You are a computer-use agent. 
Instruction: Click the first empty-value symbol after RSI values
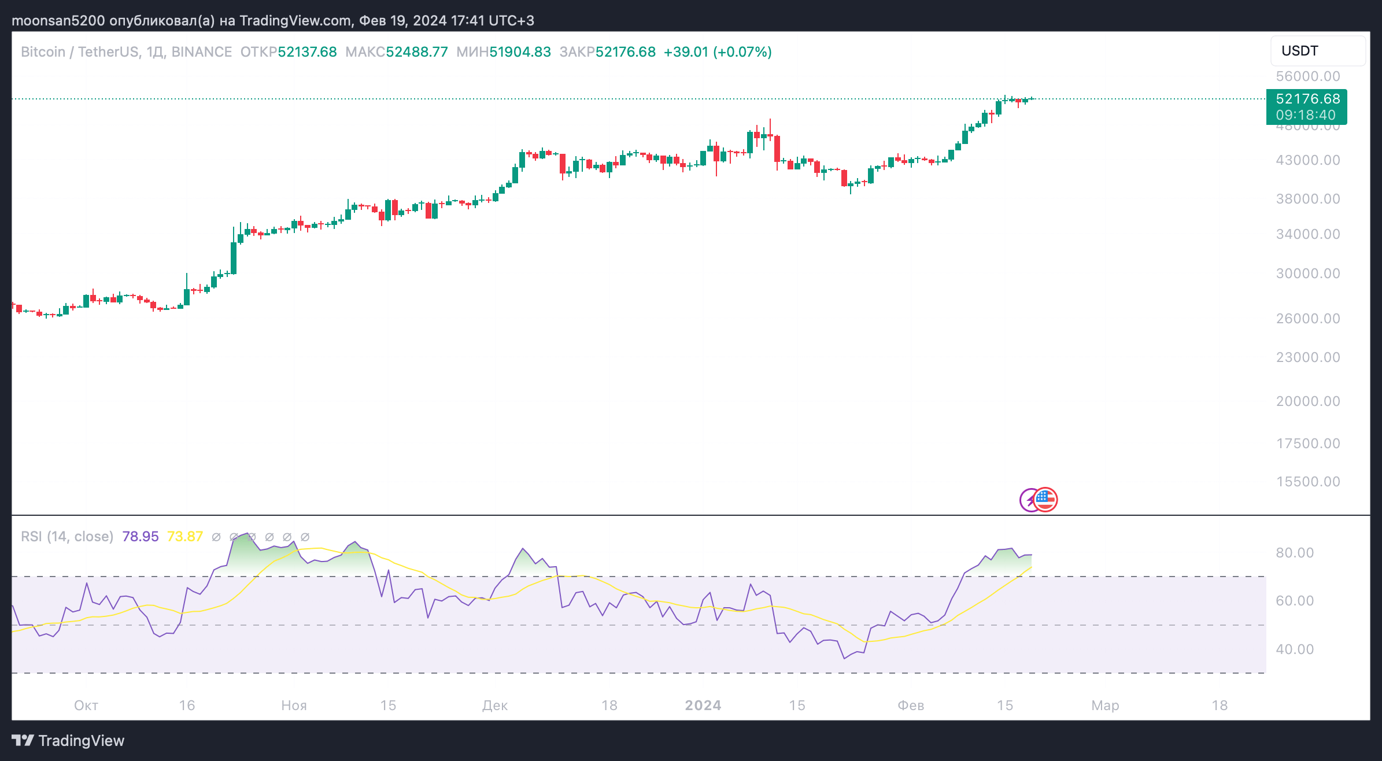216,537
